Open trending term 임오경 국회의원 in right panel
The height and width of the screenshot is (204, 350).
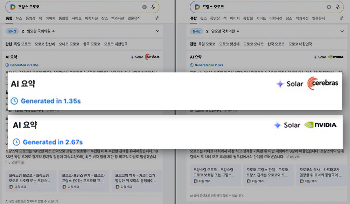coord(223,31)
